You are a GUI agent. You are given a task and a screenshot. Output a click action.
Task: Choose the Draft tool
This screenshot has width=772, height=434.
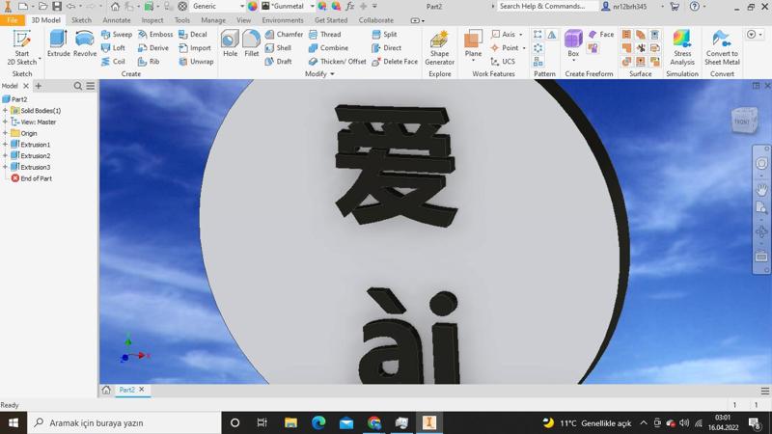point(278,62)
